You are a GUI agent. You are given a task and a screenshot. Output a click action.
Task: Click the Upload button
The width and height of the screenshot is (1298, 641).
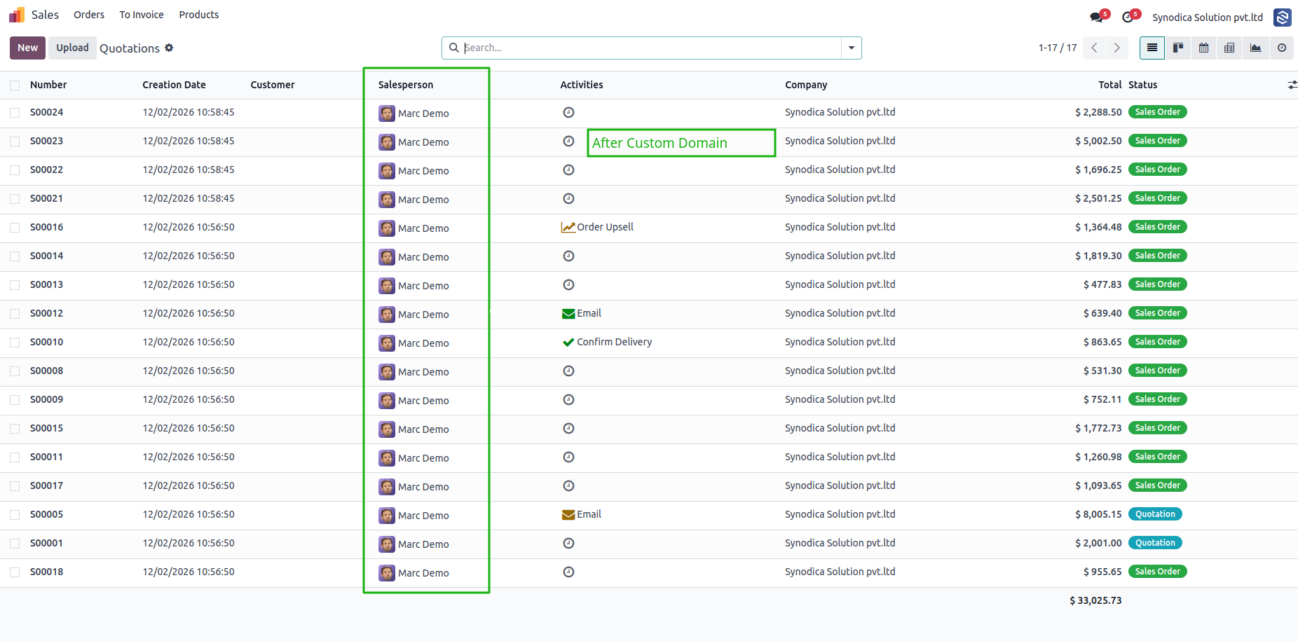pyautogui.click(x=72, y=48)
